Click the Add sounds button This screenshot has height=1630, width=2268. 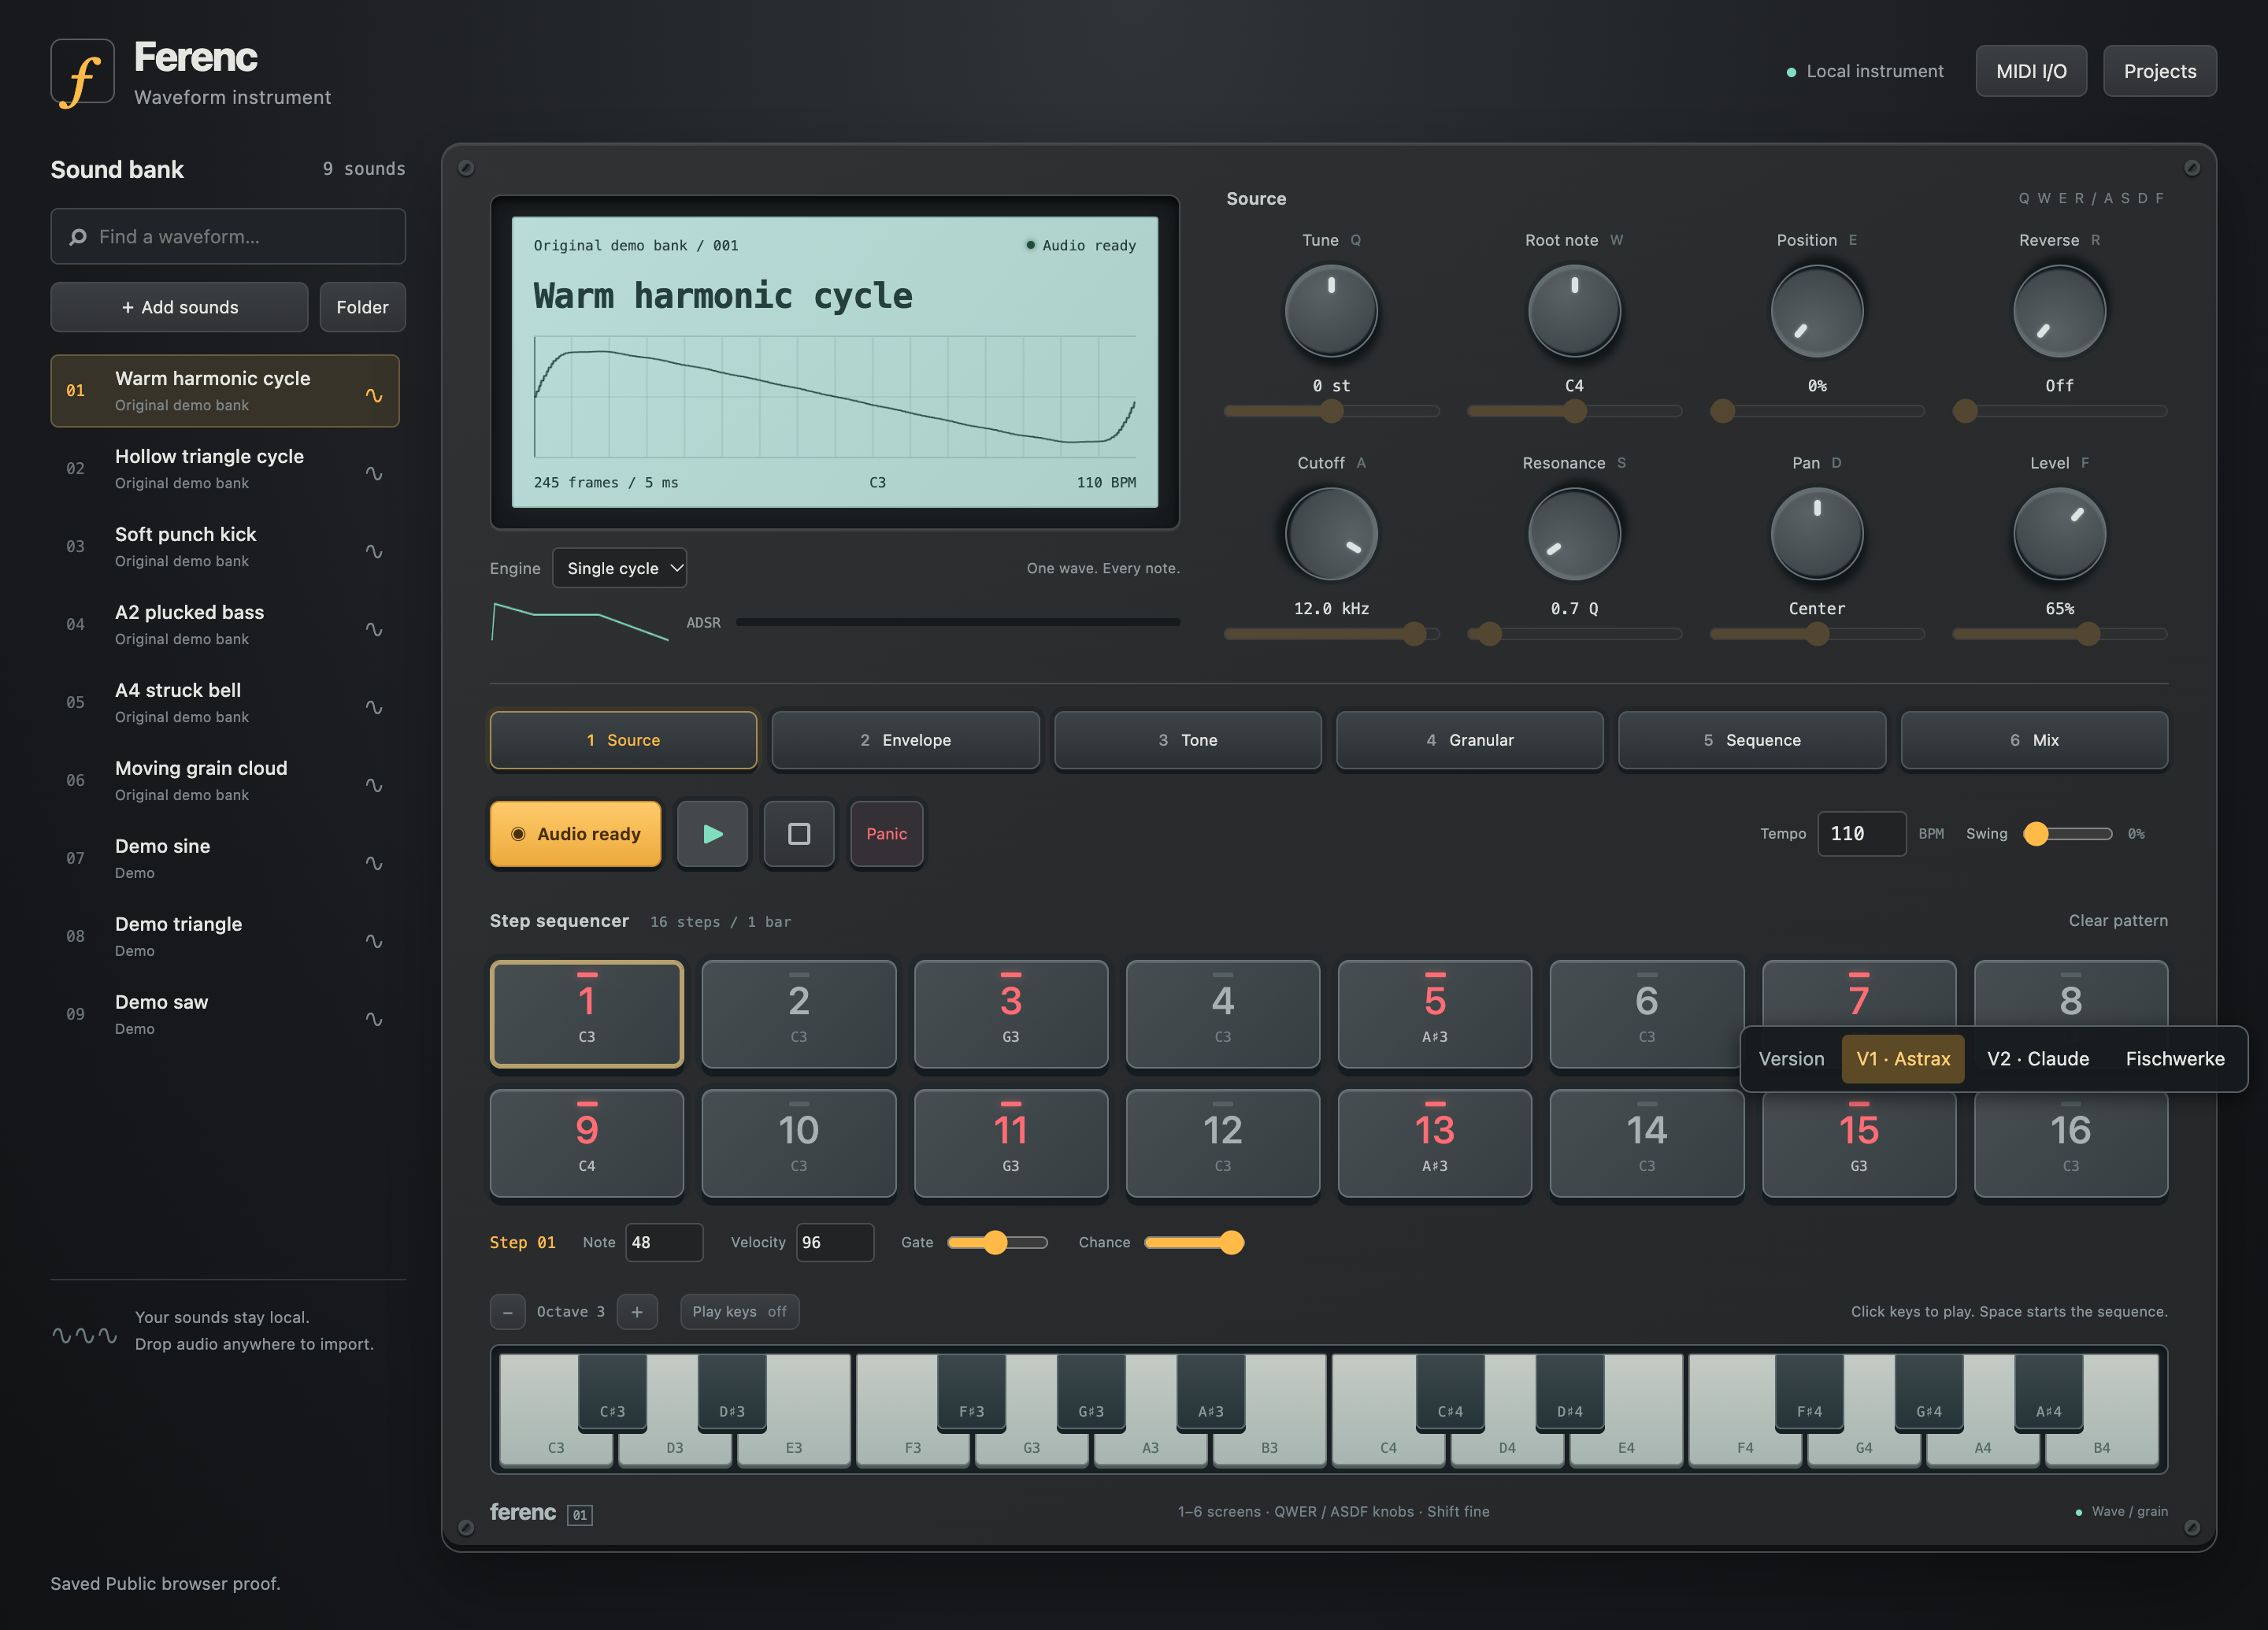pos(179,307)
